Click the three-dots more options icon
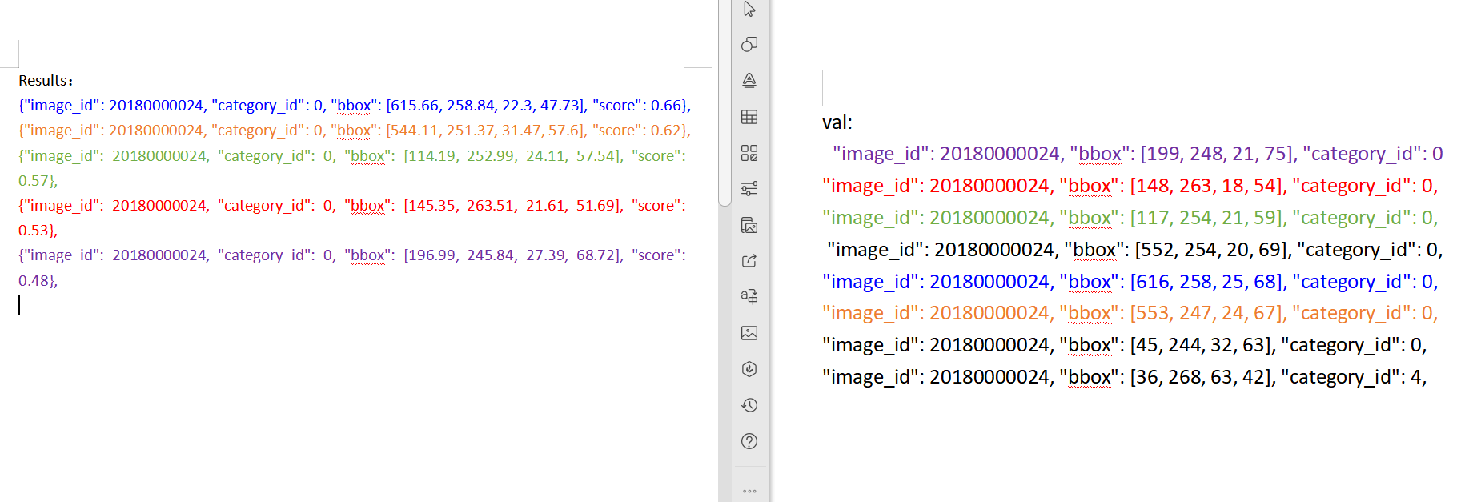Screen dimensions: 1481x502 coord(749,492)
